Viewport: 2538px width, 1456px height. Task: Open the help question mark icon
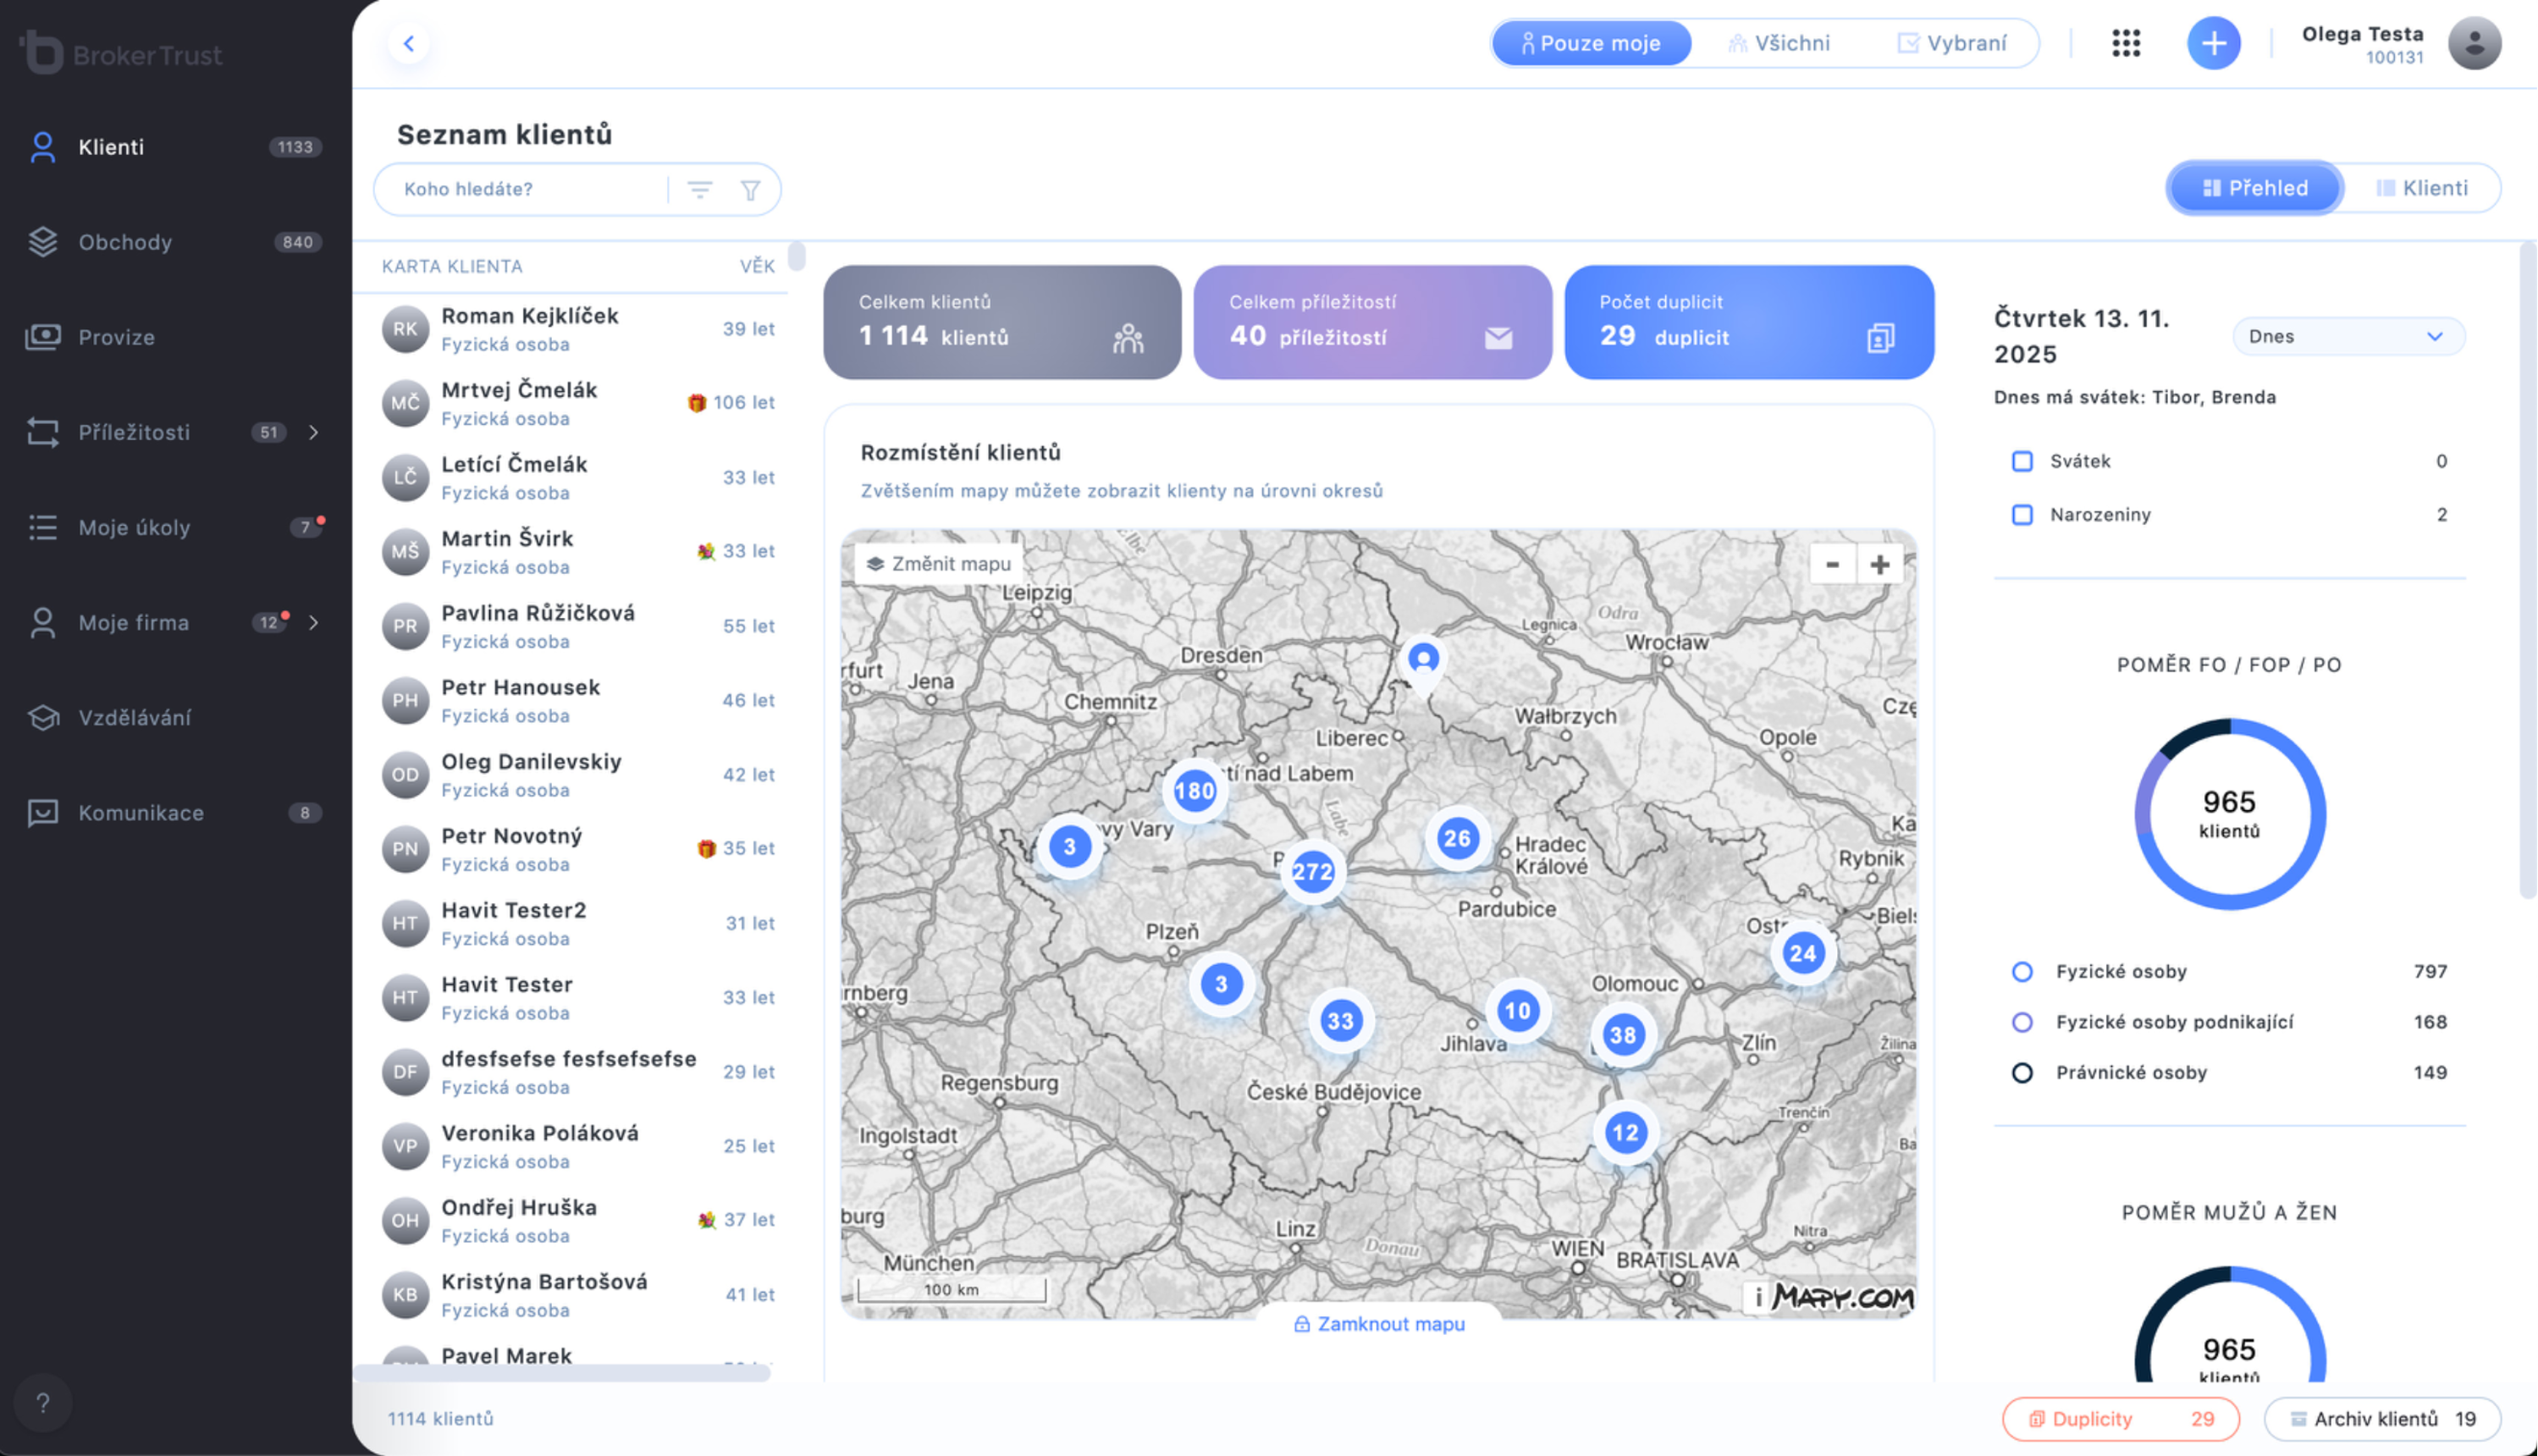click(42, 1402)
